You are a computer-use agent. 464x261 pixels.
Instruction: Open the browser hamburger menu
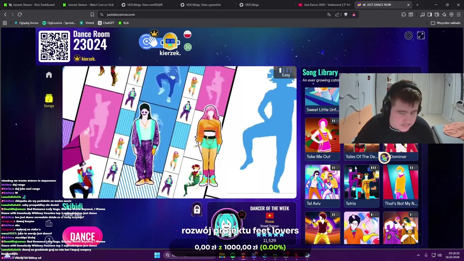(459, 14)
